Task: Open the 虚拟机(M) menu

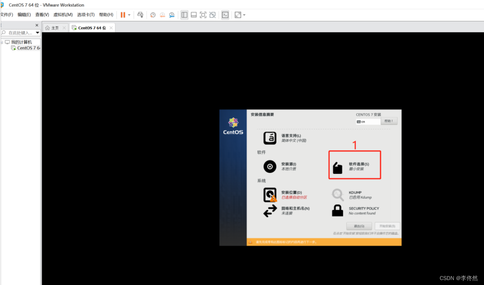Action: pos(63,15)
